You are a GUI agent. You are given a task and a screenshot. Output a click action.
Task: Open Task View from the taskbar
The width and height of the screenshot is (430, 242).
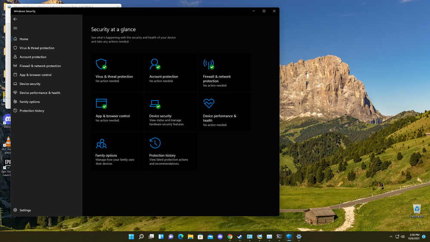pos(151,236)
